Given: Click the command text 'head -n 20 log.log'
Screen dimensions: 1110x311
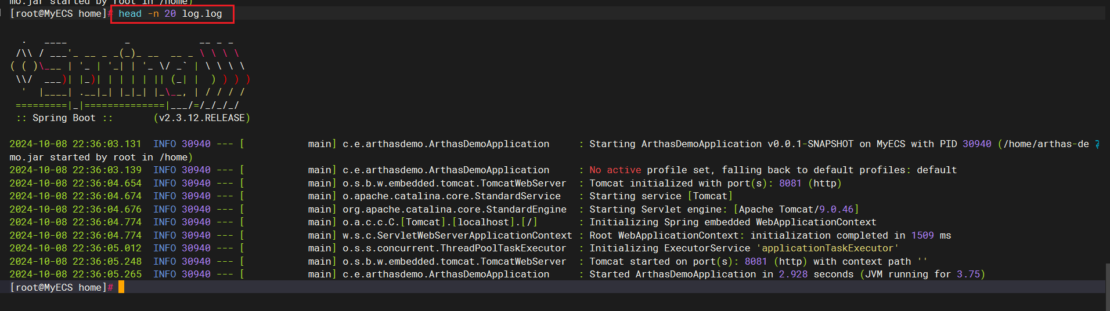Looking at the screenshot, I should (170, 14).
